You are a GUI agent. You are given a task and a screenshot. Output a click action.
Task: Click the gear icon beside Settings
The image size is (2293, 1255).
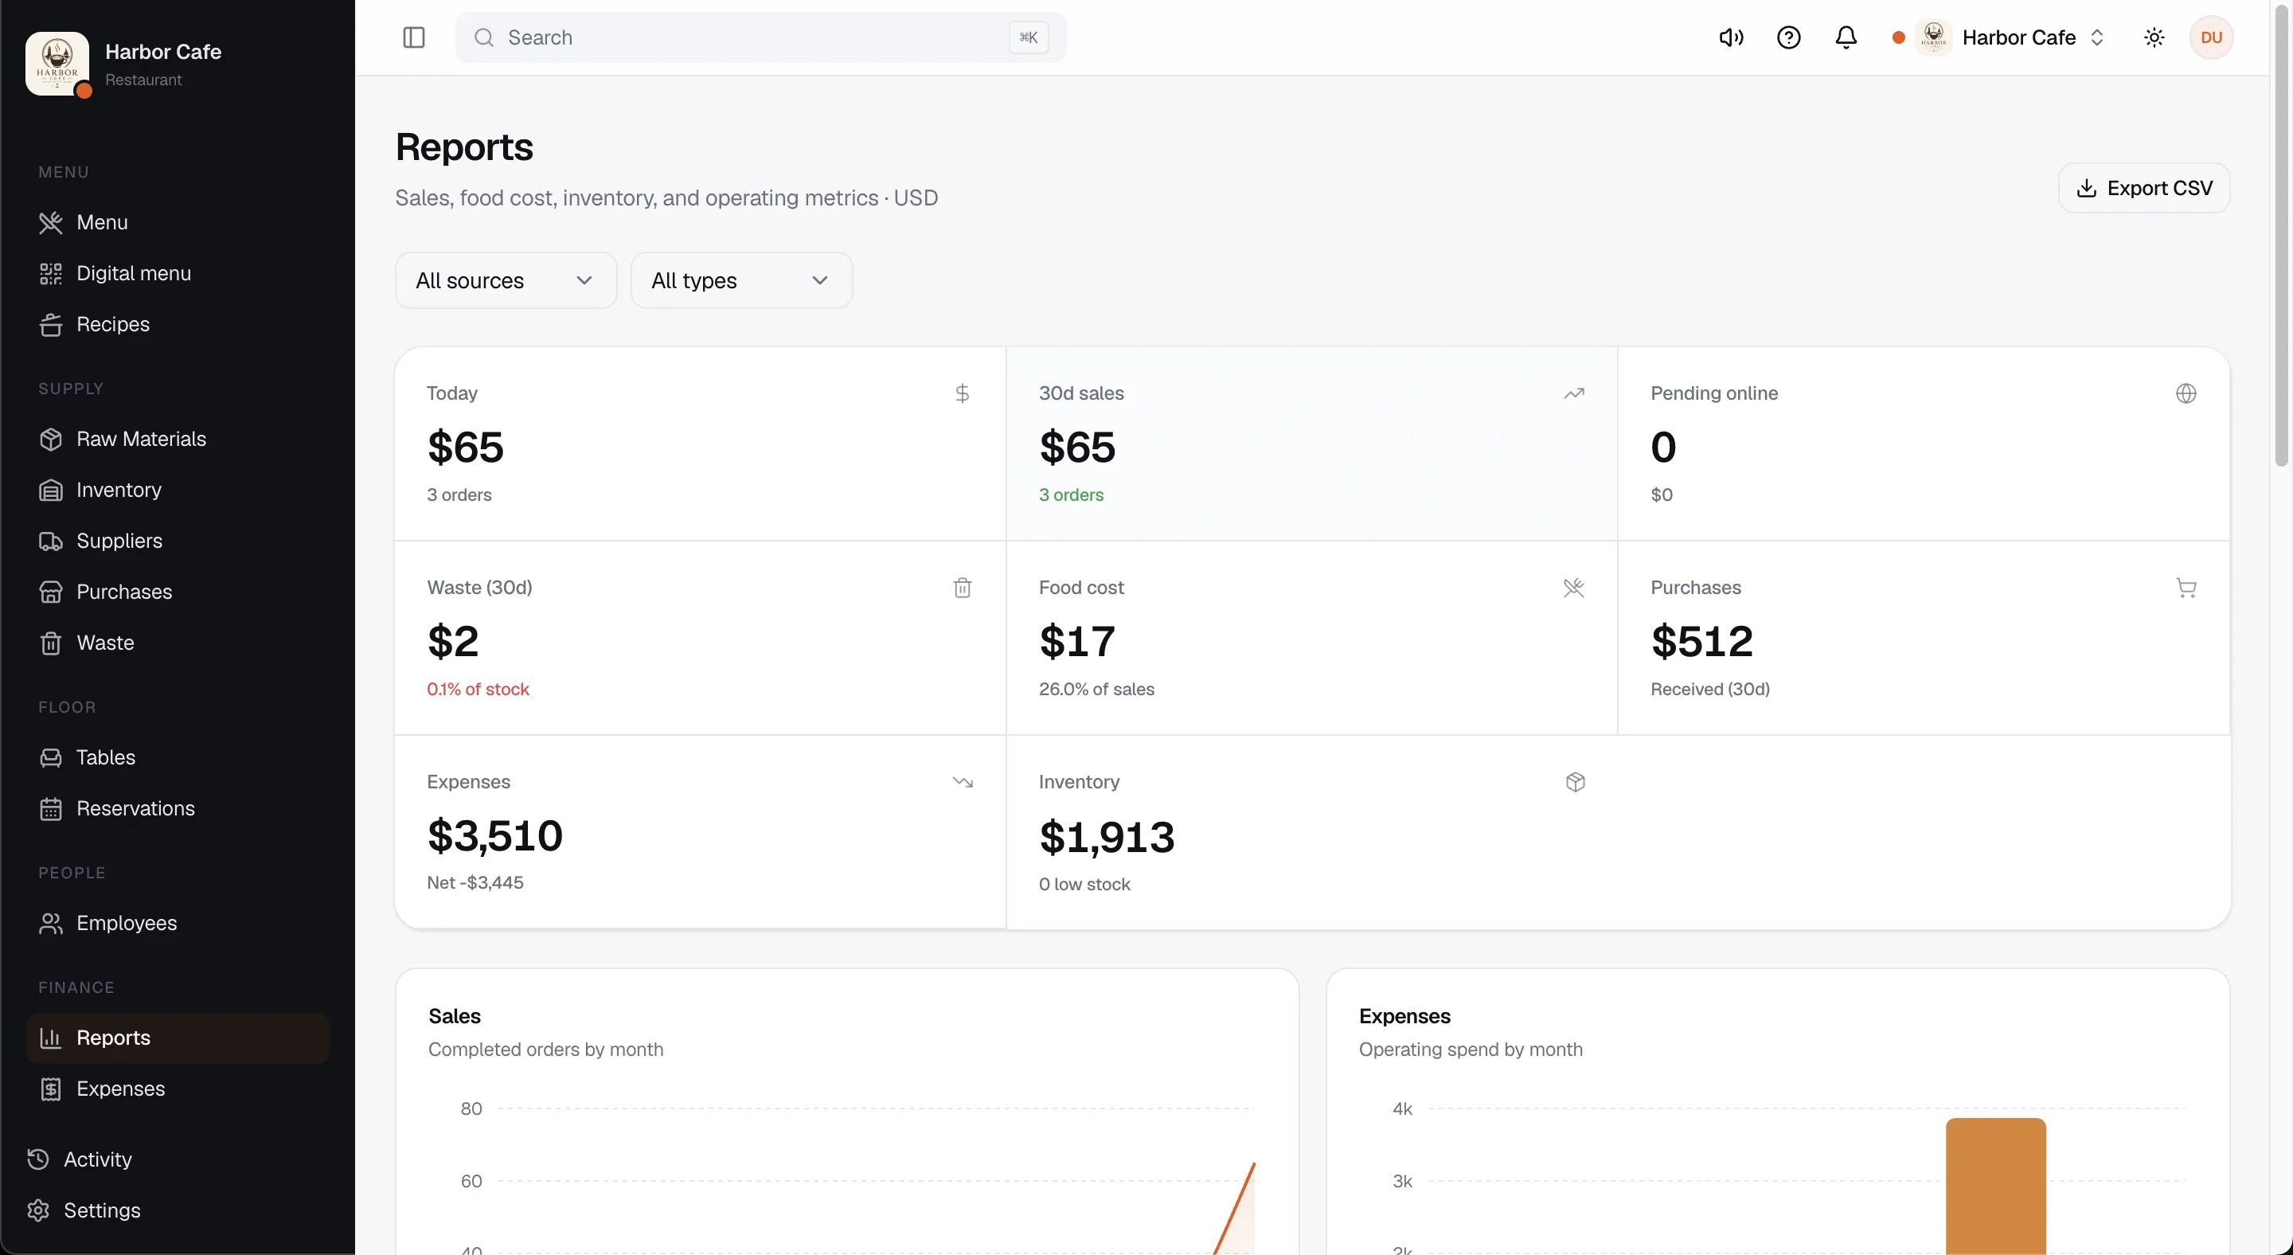pyautogui.click(x=38, y=1210)
